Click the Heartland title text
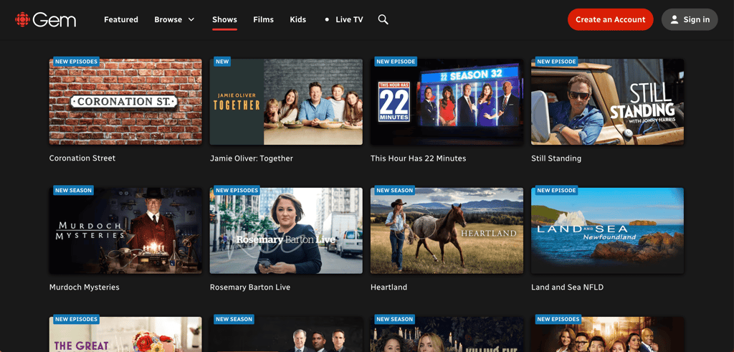Viewport: 734px width, 352px height. coord(389,287)
